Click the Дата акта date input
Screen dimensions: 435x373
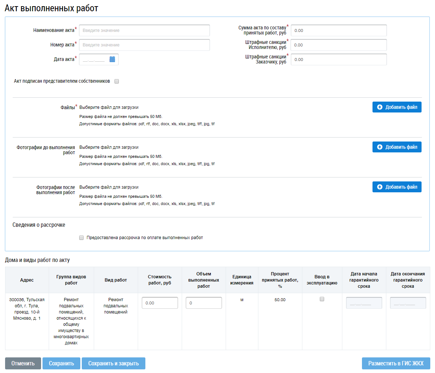(94, 60)
